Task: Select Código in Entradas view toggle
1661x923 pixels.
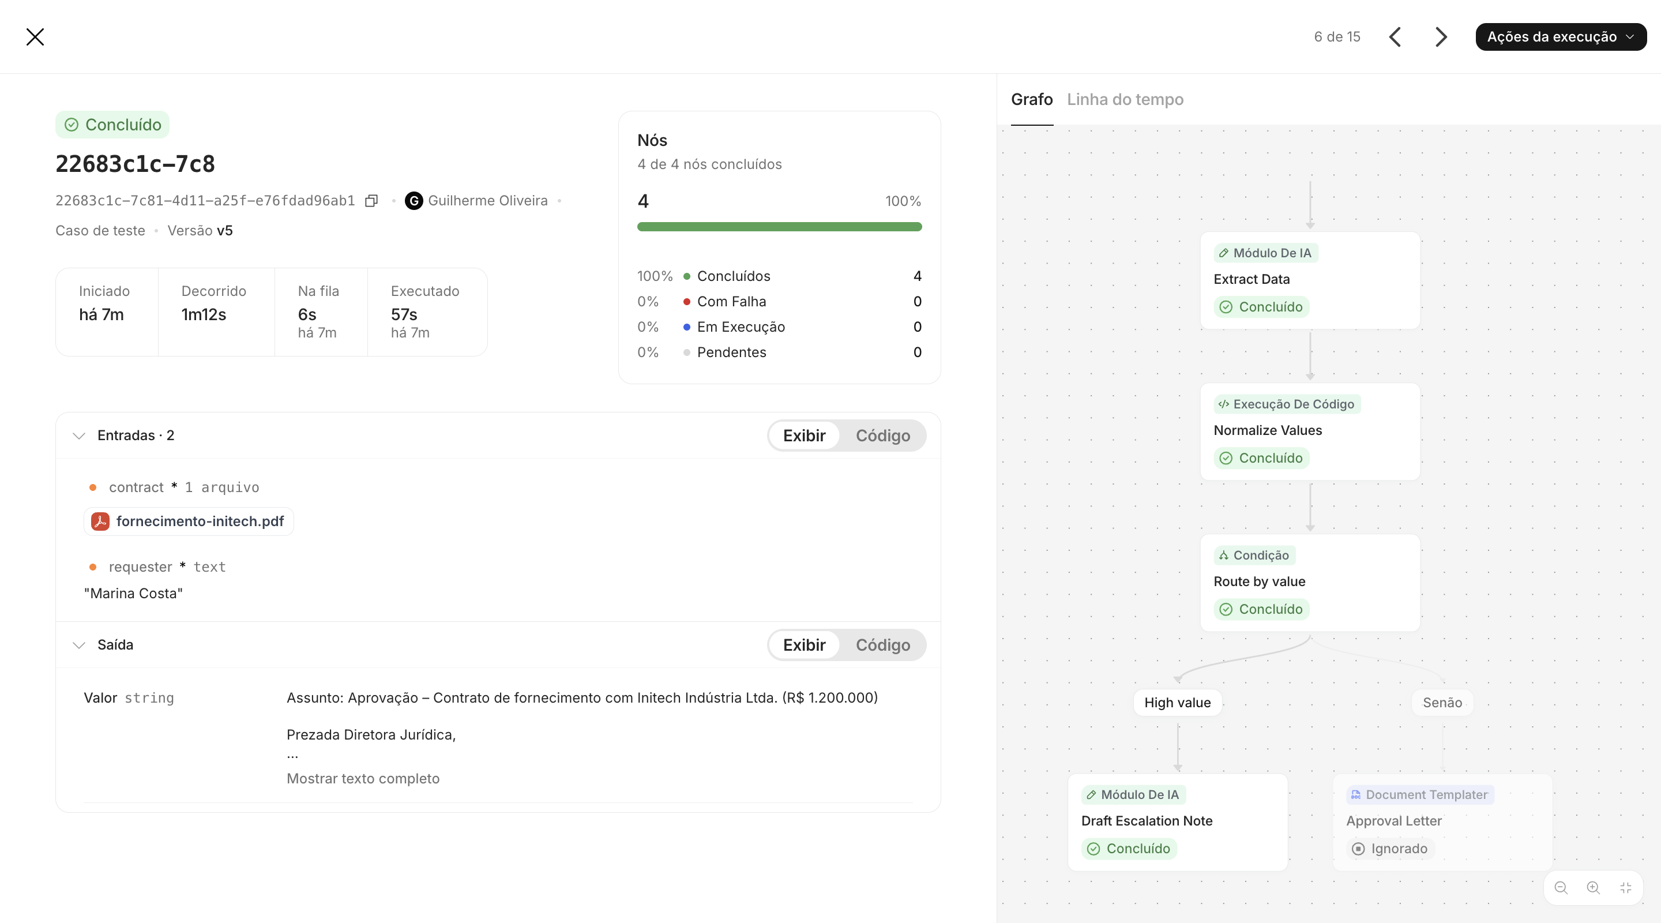Action: coord(883,436)
